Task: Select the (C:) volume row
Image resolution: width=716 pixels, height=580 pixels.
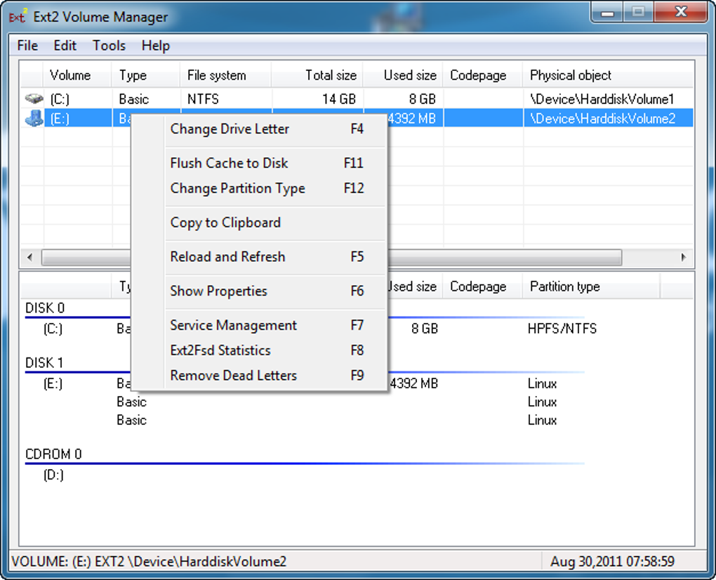Action: [357, 98]
